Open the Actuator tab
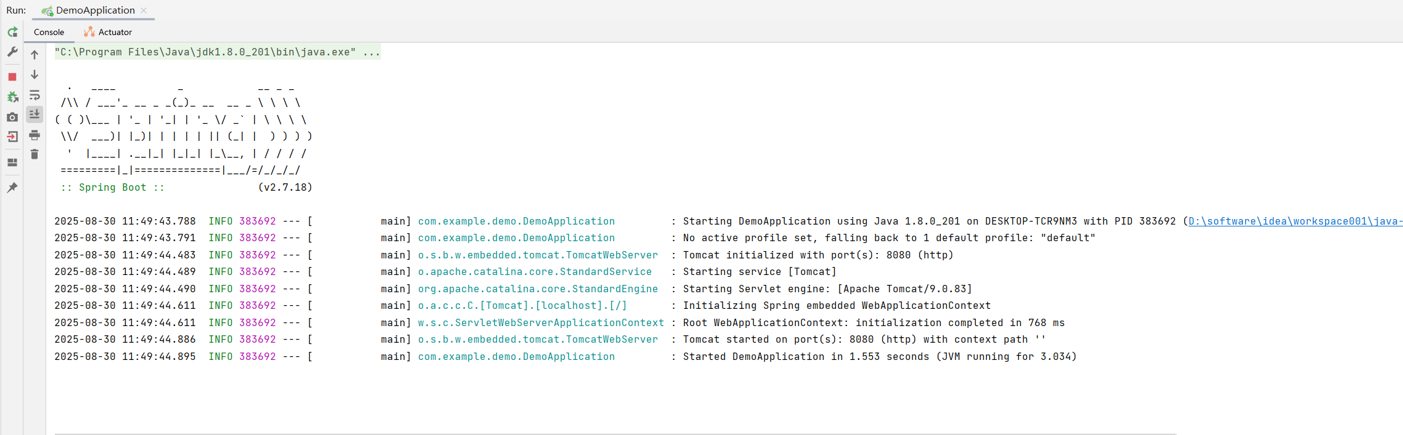Viewport: 1403px width, 435px height. pos(108,32)
